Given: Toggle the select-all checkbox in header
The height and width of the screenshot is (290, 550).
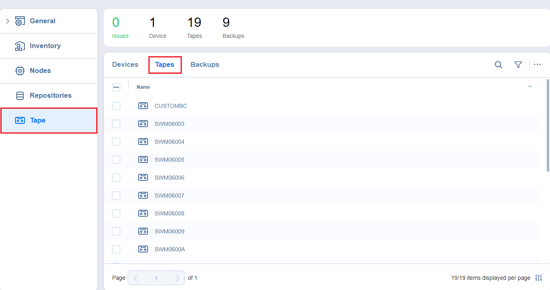Looking at the screenshot, I should click(116, 87).
